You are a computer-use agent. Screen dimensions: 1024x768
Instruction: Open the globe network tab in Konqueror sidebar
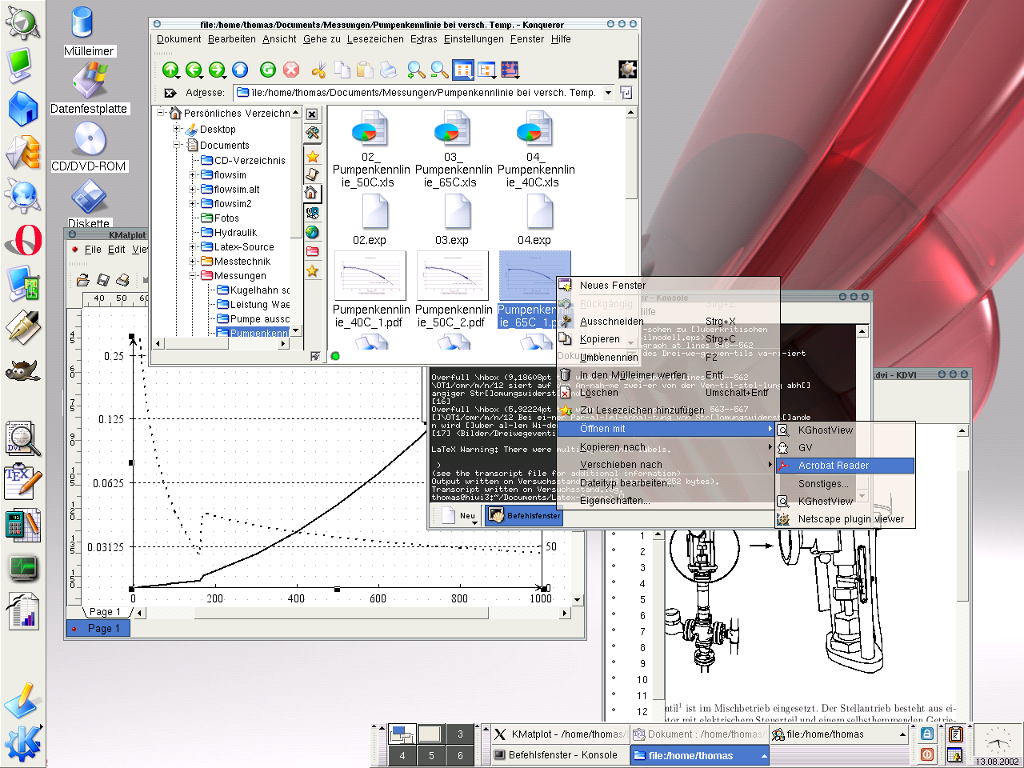point(312,232)
